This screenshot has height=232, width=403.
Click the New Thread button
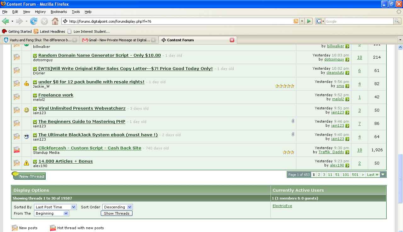pos(29,176)
